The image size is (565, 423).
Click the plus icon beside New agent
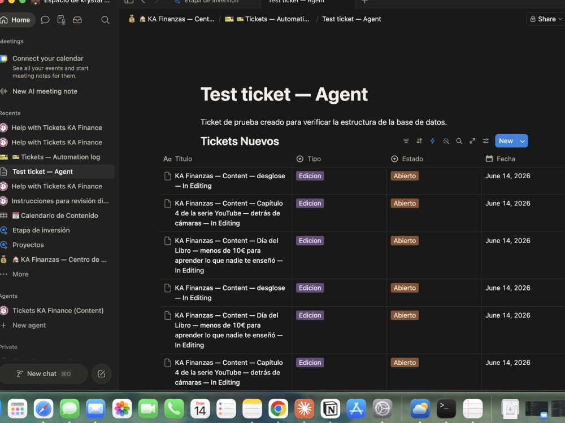point(3,325)
